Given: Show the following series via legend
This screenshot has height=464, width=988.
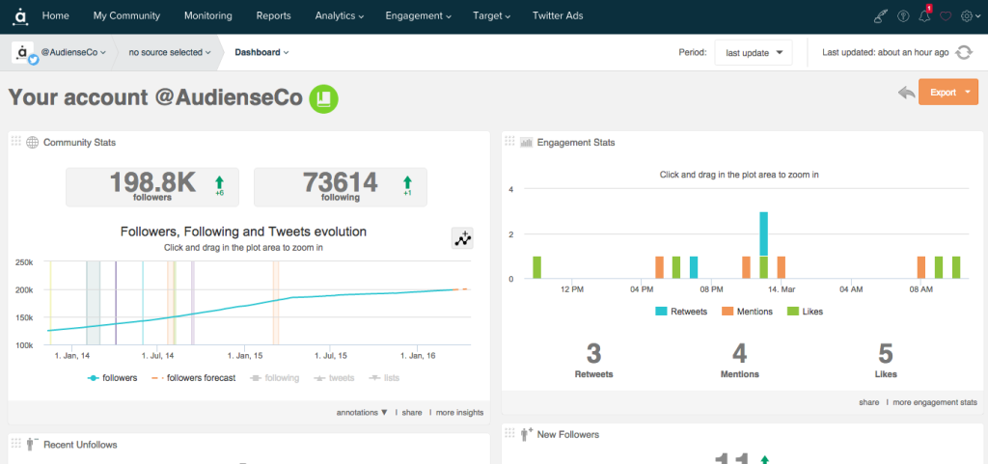Looking at the screenshot, I should coord(275,378).
